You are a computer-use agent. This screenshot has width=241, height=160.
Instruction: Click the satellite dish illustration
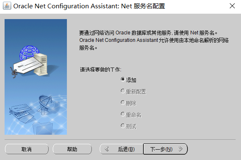pos(46,105)
